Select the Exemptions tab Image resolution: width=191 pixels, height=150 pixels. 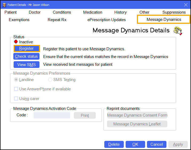[x=19, y=20]
